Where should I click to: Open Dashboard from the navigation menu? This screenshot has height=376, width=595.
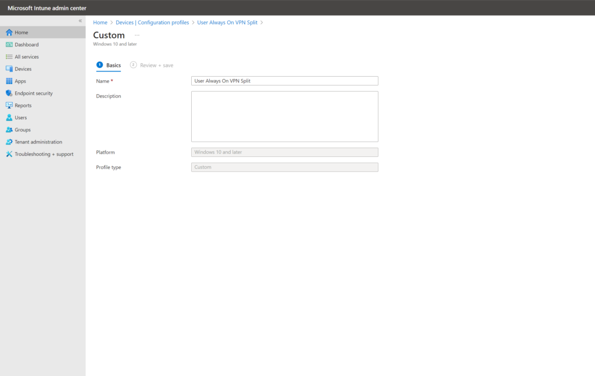(27, 44)
